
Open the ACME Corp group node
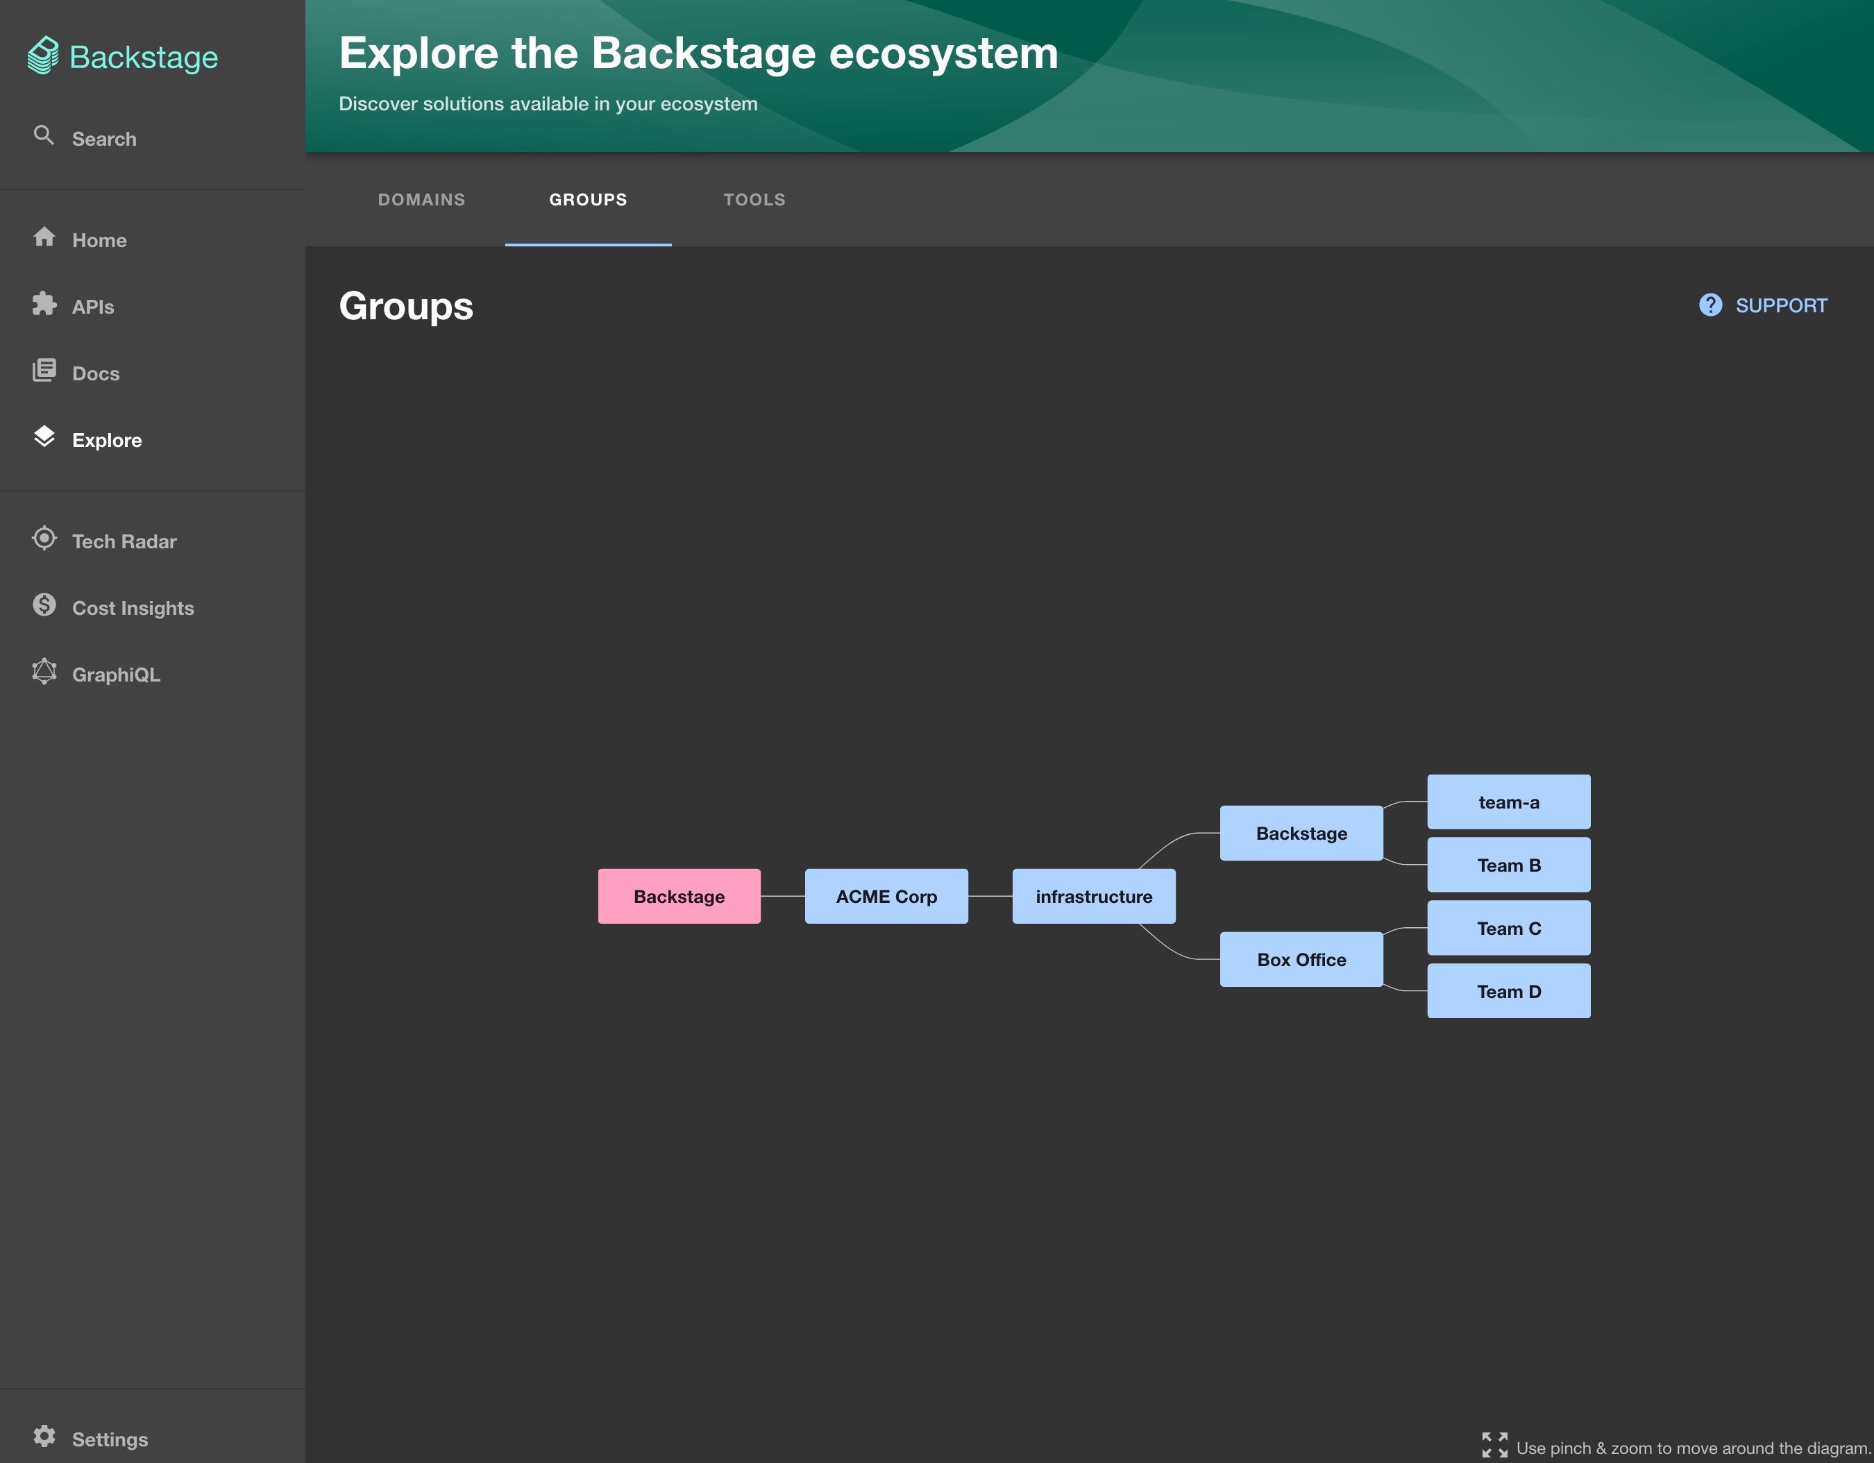click(886, 896)
